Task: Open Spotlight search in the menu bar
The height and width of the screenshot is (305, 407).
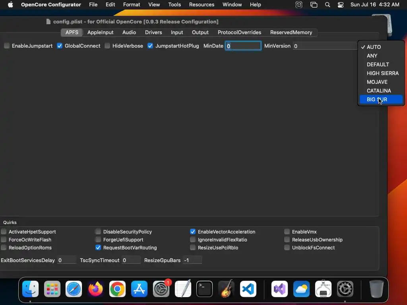Action: coord(328,5)
